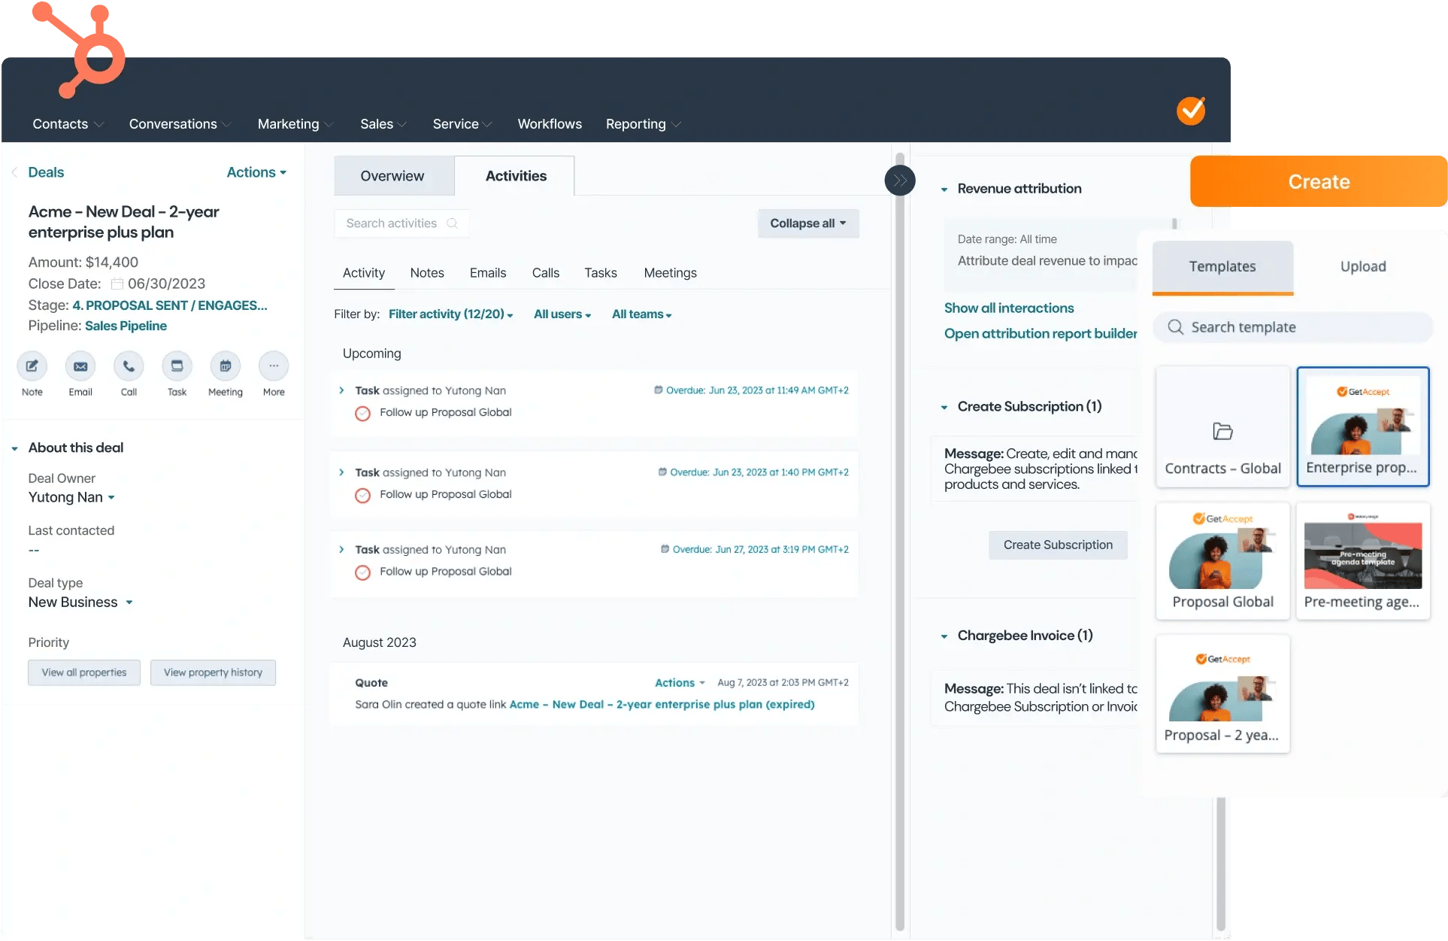Click the orange checkmark icon in navbar
Screen dimensions: 1448x941
pos(1191,111)
